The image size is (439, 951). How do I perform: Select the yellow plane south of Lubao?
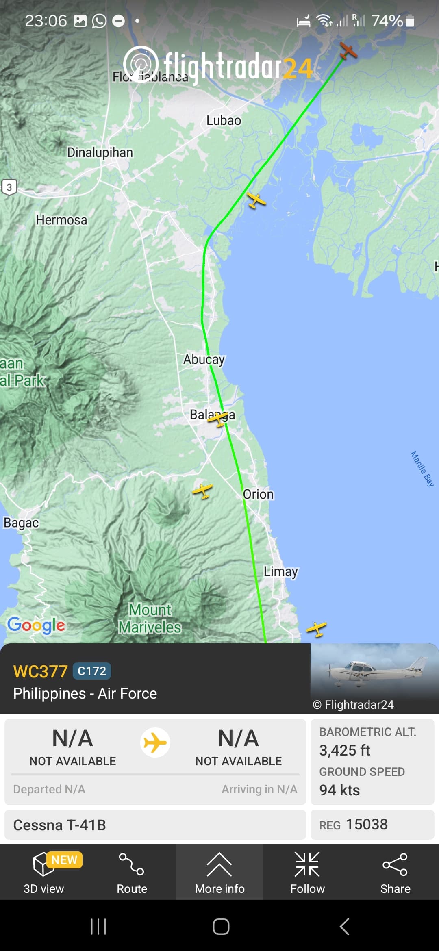point(256,200)
